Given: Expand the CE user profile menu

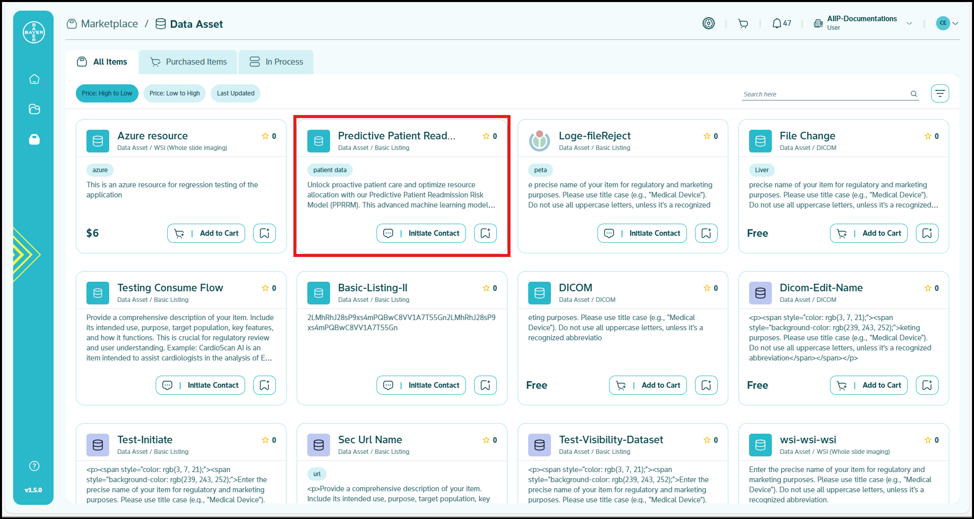Looking at the screenshot, I should pyautogui.click(x=947, y=23).
